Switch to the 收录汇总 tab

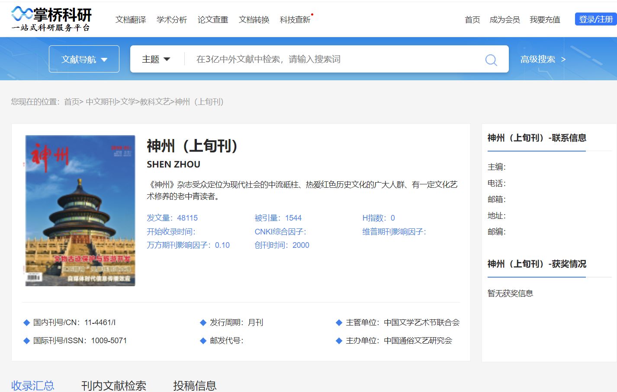coord(33,386)
